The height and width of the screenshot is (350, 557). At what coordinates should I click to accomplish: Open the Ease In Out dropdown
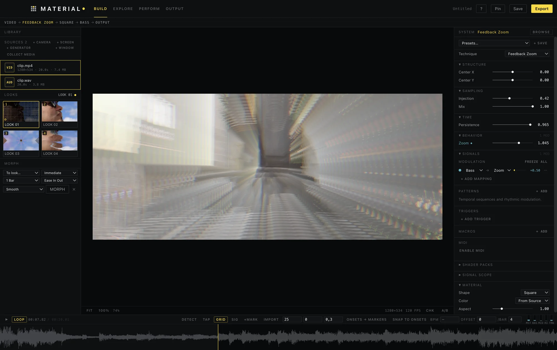(x=59, y=180)
